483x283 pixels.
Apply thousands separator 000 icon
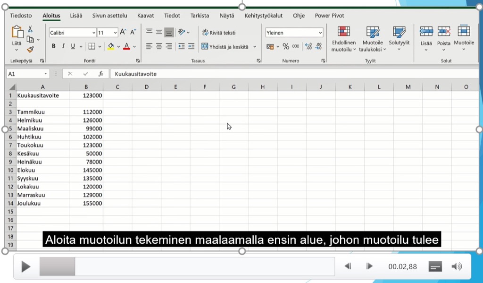[296, 46]
